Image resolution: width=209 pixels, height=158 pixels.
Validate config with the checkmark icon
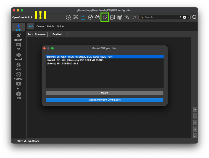(x=90, y=17)
